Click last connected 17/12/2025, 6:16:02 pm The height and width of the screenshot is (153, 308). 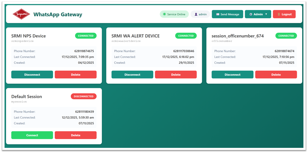pyautogui.click(x=178, y=57)
